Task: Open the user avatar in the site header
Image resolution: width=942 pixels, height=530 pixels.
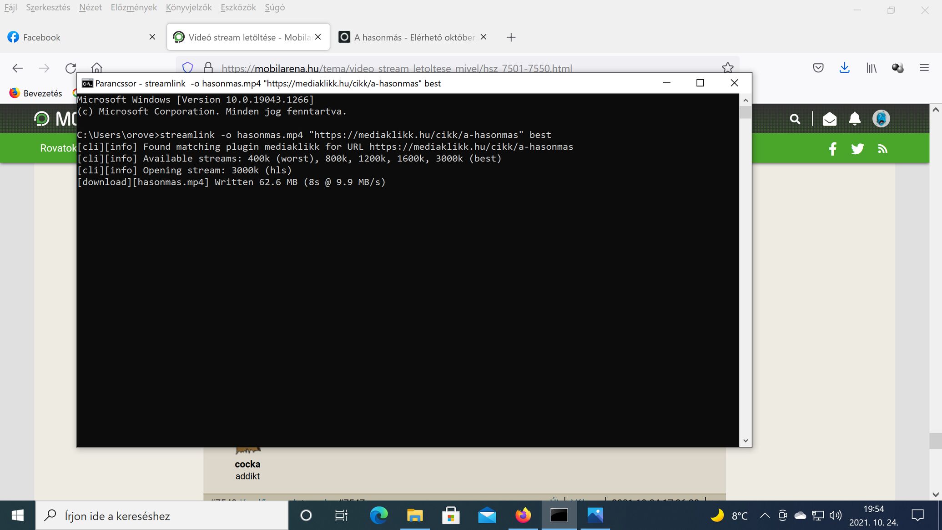Action: pos(881,119)
